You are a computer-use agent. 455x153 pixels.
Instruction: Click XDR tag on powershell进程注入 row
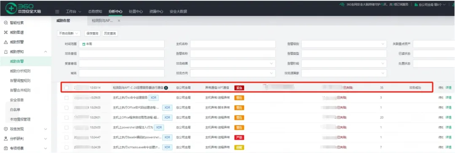[158, 127]
